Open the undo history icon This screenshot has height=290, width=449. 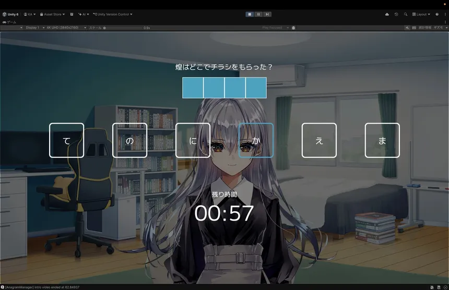(396, 14)
